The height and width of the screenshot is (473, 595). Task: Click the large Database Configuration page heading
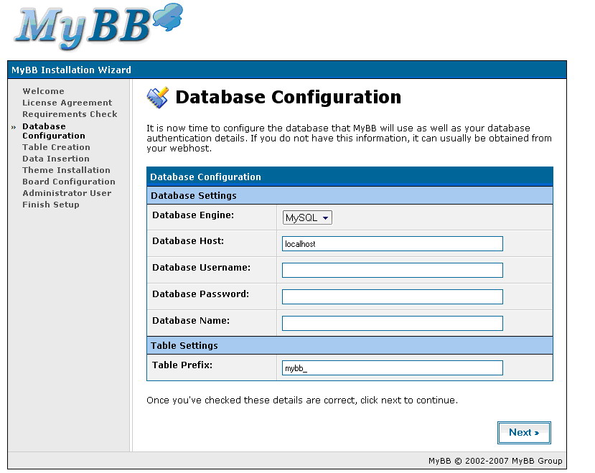click(289, 97)
